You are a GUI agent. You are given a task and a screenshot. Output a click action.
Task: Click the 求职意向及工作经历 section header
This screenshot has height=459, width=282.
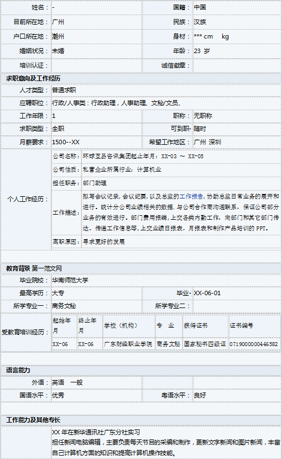33,78
